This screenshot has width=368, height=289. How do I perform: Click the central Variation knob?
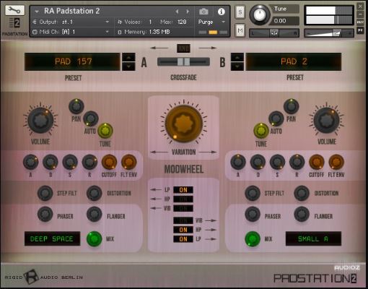pos(183,124)
